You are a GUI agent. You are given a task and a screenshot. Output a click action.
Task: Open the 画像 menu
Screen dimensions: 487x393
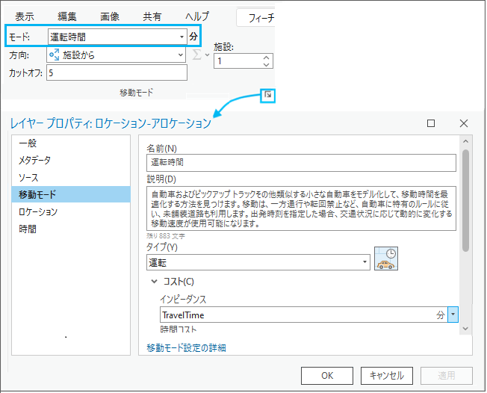tap(110, 16)
